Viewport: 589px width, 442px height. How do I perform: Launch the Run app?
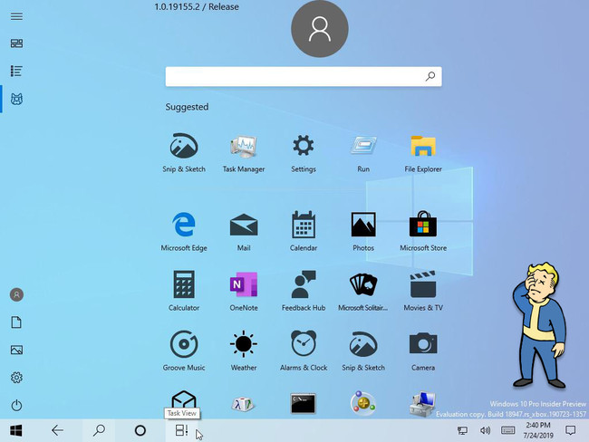(x=363, y=153)
